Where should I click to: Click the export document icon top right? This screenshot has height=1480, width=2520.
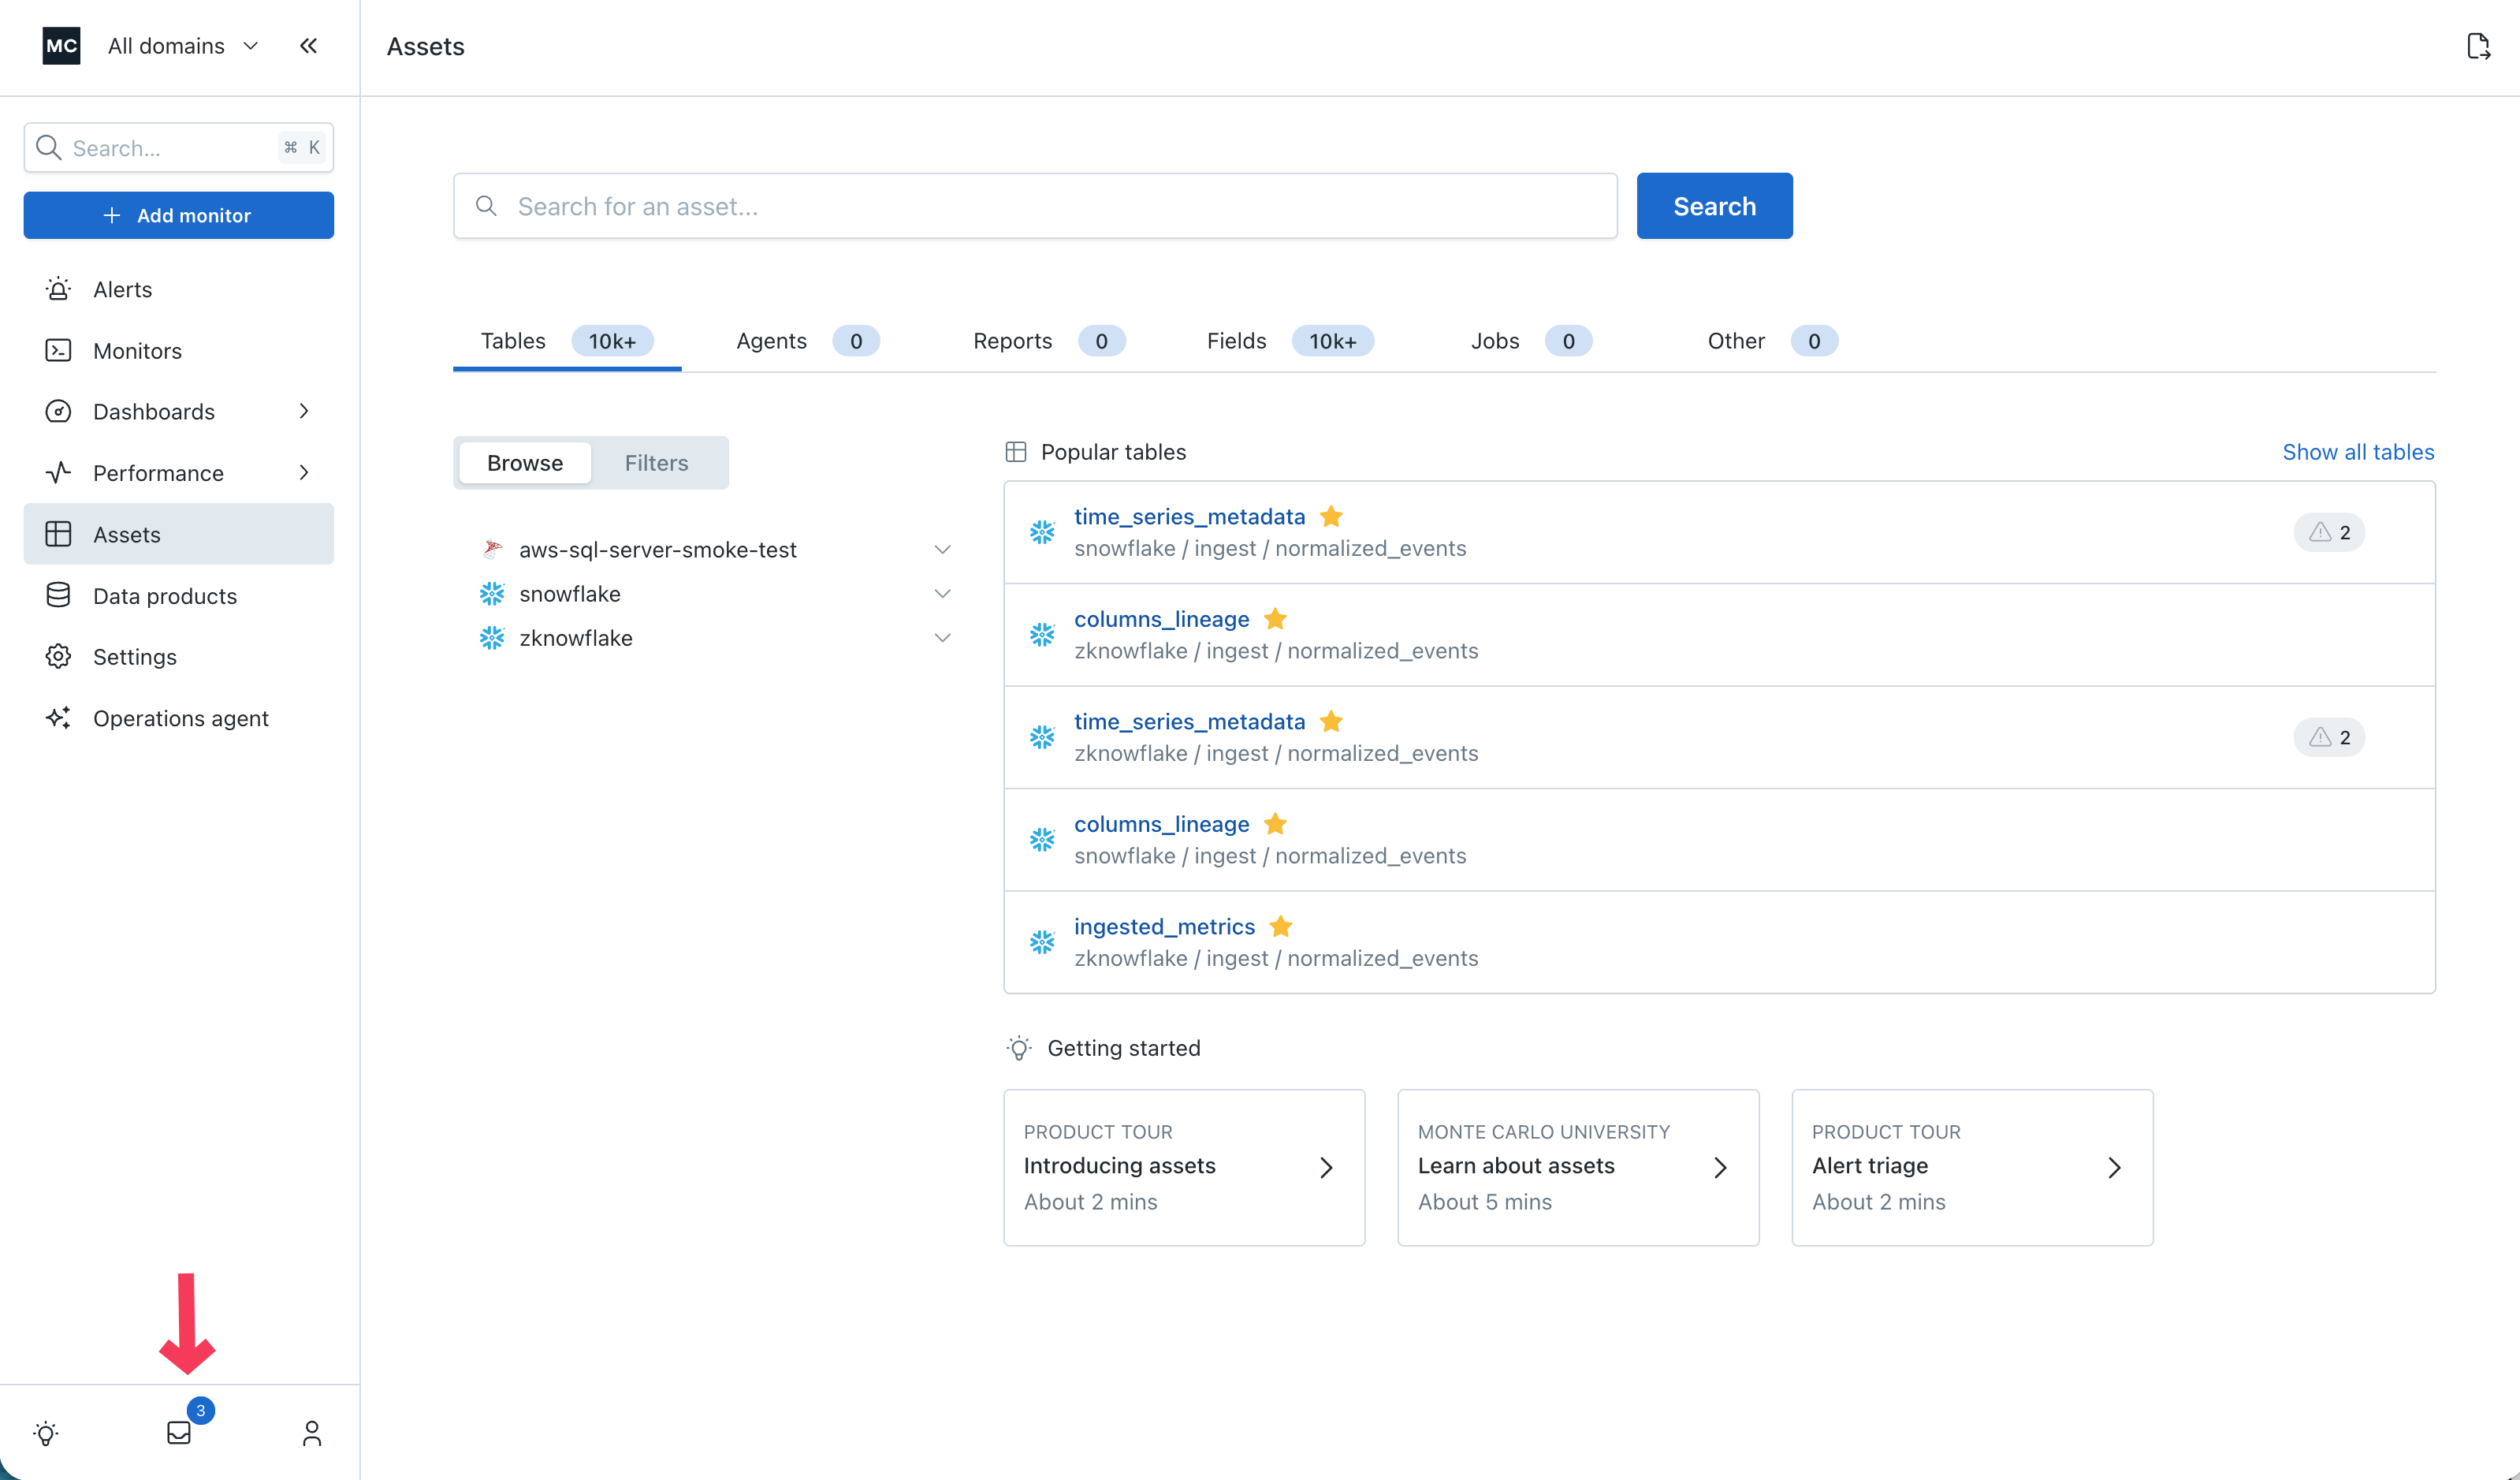[x=2477, y=46]
